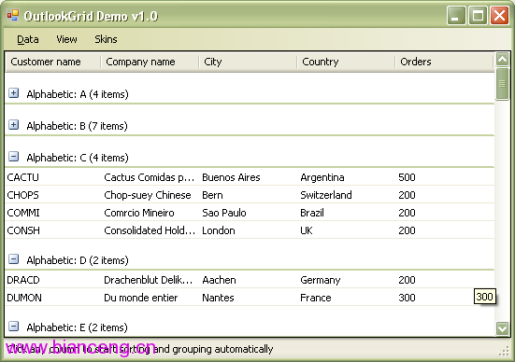Click the 200 orders cell for CONSH
Image resolution: width=515 pixels, height=362 pixels.
click(446, 230)
